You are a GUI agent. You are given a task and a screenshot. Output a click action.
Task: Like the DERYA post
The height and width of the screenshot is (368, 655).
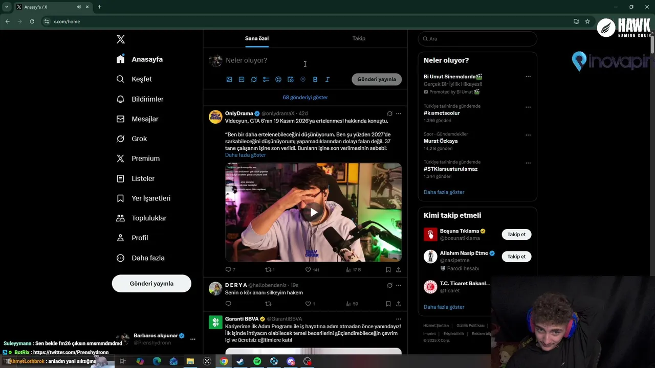click(310, 304)
